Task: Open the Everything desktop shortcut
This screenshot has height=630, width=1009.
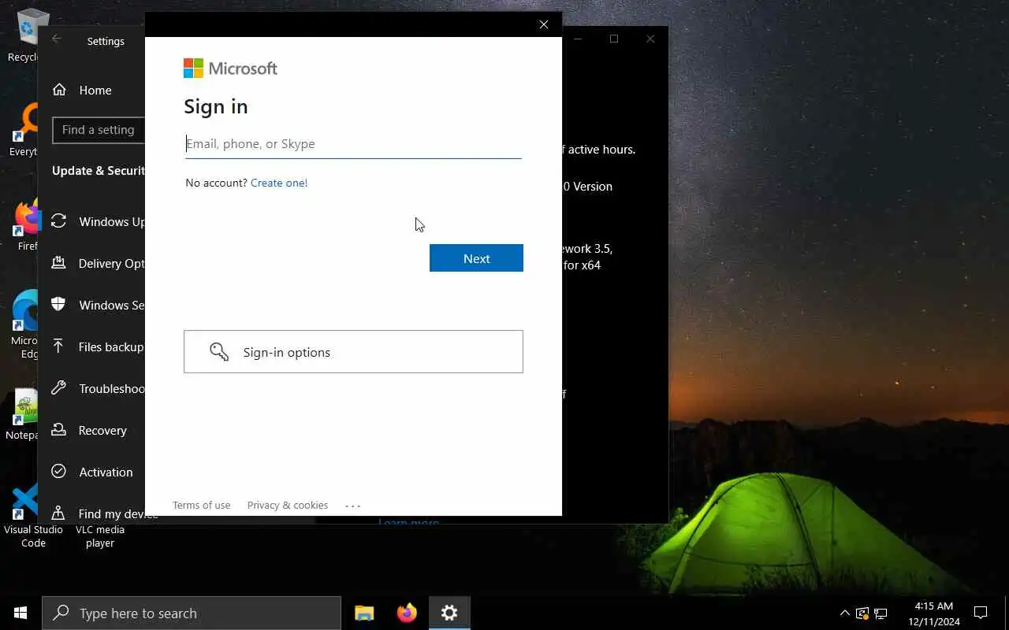Action: click(x=24, y=130)
